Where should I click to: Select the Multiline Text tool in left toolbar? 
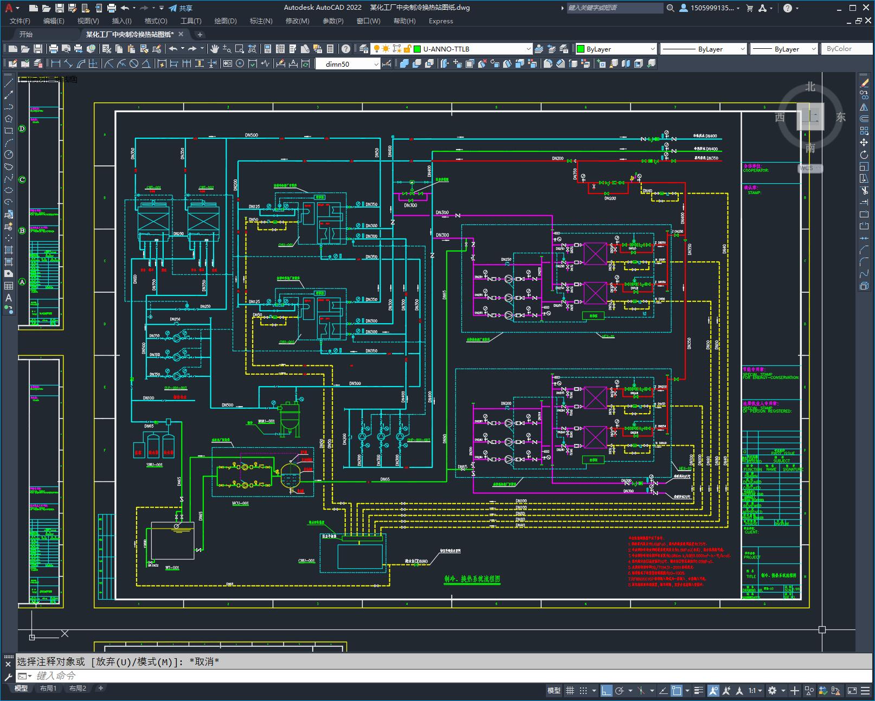(x=9, y=298)
